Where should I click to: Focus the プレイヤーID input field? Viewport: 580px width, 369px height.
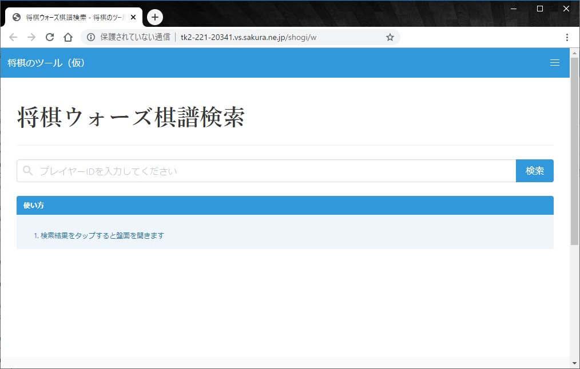point(267,171)
